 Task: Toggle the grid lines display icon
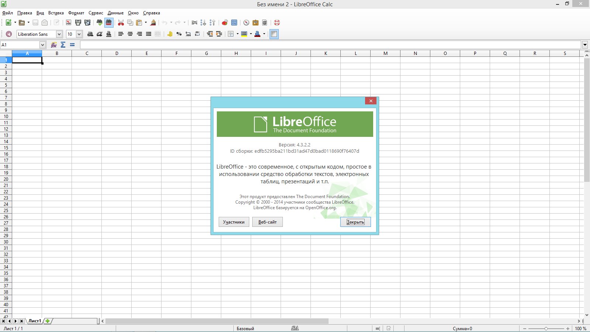(x=274, y=34)
